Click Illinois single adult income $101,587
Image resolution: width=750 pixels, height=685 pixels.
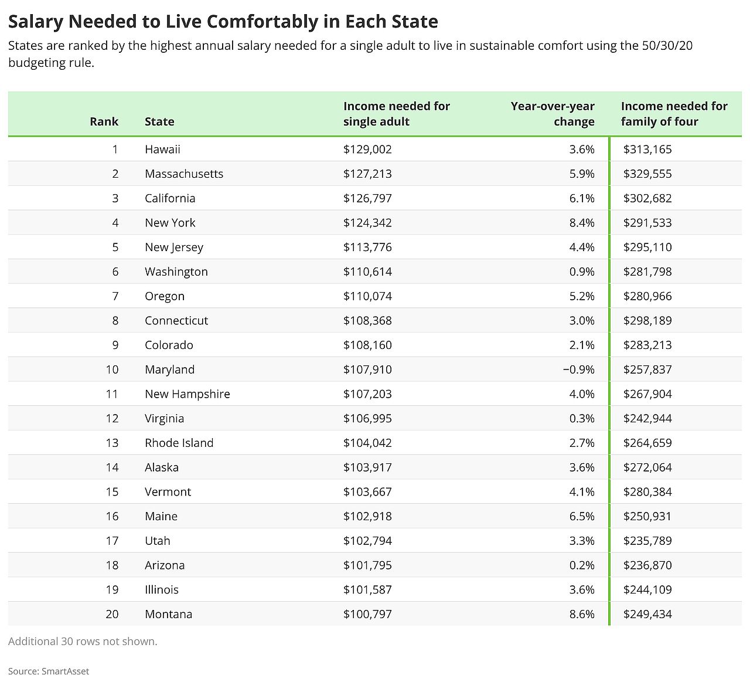click(367, 590)
